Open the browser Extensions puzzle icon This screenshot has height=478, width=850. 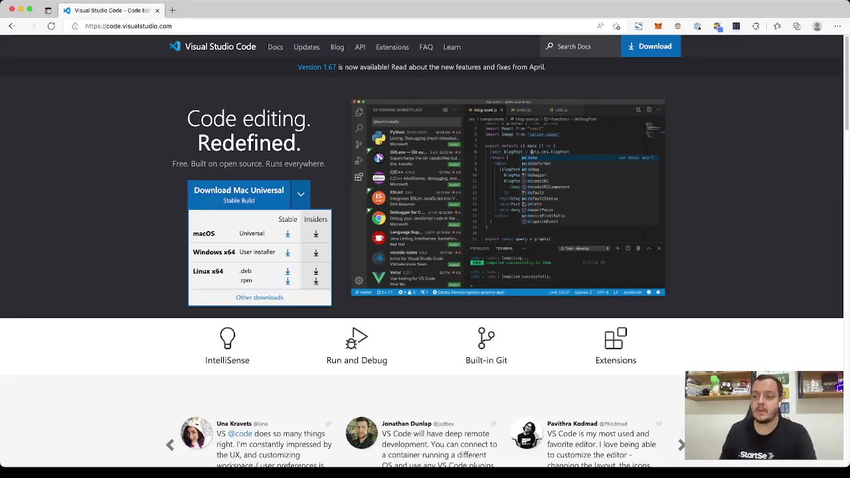756,26
